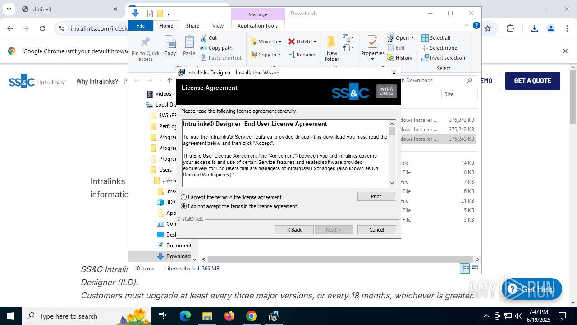Viewport: 577px width, 325px height.
Task: Switch to the Share ribbon tab
Action: 192,26
